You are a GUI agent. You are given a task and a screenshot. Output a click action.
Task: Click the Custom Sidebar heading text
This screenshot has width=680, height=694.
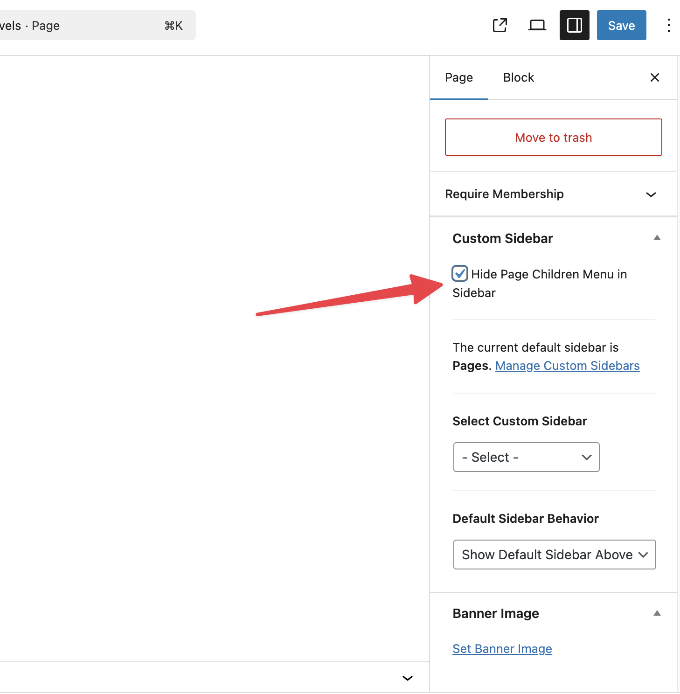[x=502, y=238]
